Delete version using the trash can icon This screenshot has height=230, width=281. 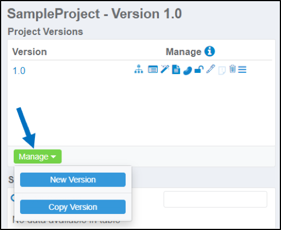[x=232, y=69]
